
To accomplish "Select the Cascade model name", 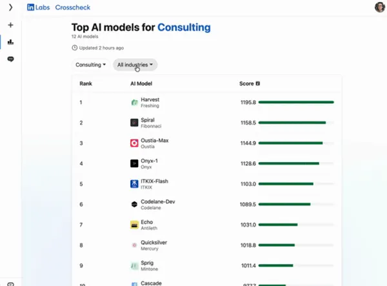I will pyautogui.click(x=151, y=283).
